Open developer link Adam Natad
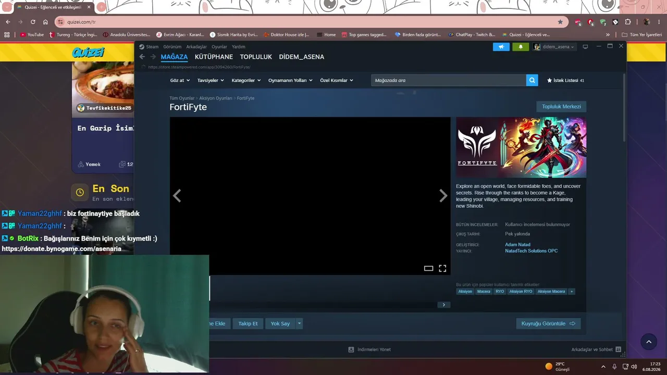The height and width of the screenshot is (375, 667). tap(517, 245)
